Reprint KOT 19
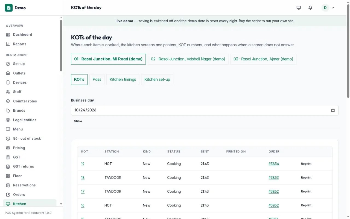The image size is (350, 219). 306,164
